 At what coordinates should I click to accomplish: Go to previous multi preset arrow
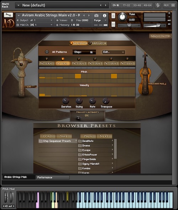pos(101,5)
